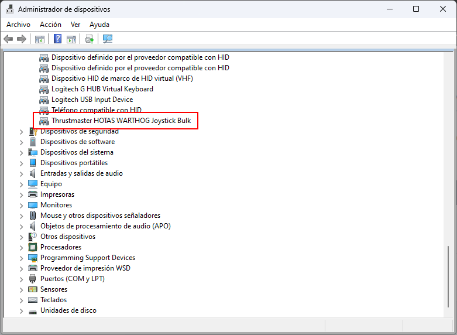Viewport: 457px width, 335px height.
Task: Click the Forward arrow toolbar icon
Action: [22, 39]
